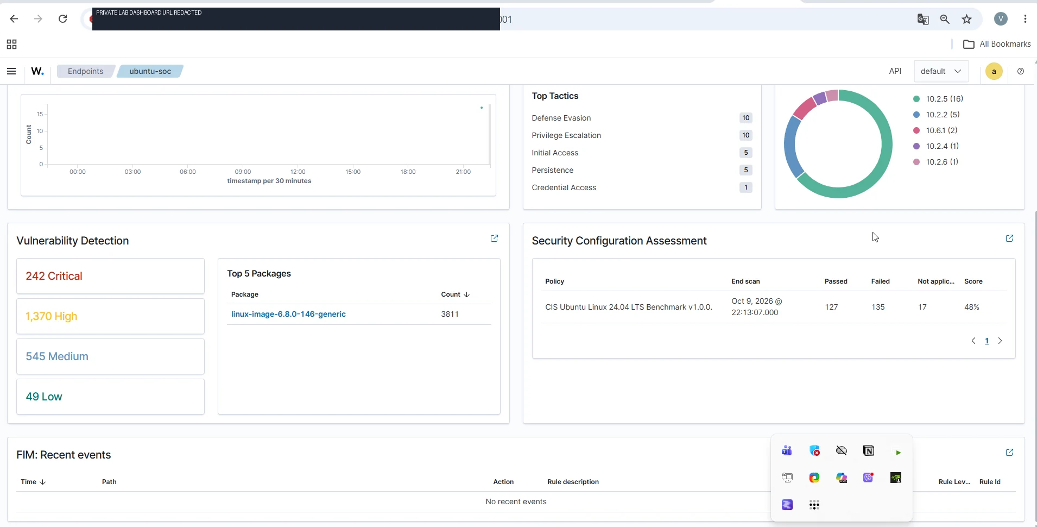
Task: Click the Viber tray icon
Action: (869, 478)
